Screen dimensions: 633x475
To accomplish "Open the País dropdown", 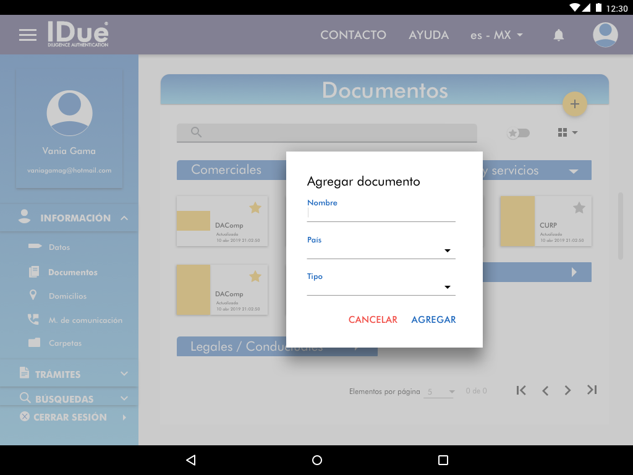I will tap(381, 251).
